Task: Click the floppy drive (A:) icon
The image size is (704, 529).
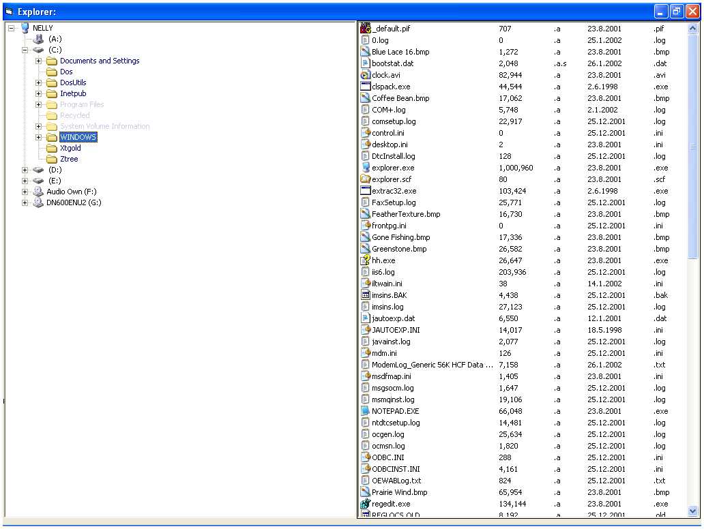Action: [38, 39]
